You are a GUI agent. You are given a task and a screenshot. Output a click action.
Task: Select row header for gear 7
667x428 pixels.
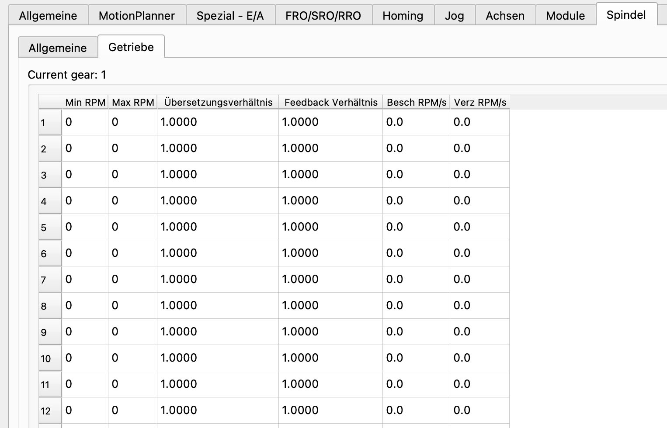point(50,280)
